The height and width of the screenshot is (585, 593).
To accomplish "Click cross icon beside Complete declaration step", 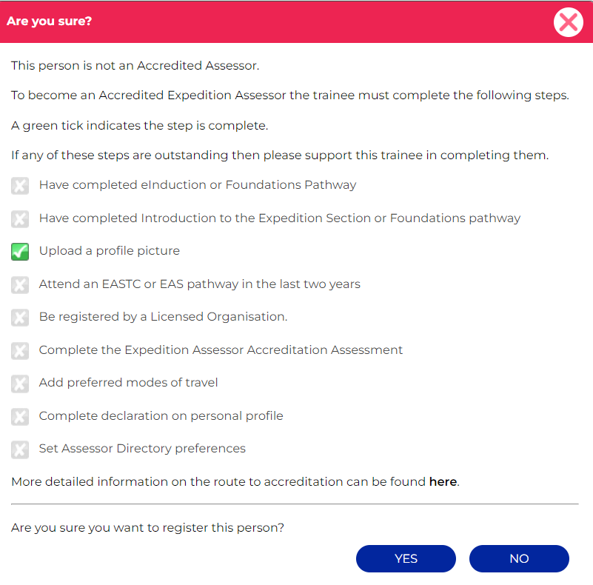I will tap(20, 417).
